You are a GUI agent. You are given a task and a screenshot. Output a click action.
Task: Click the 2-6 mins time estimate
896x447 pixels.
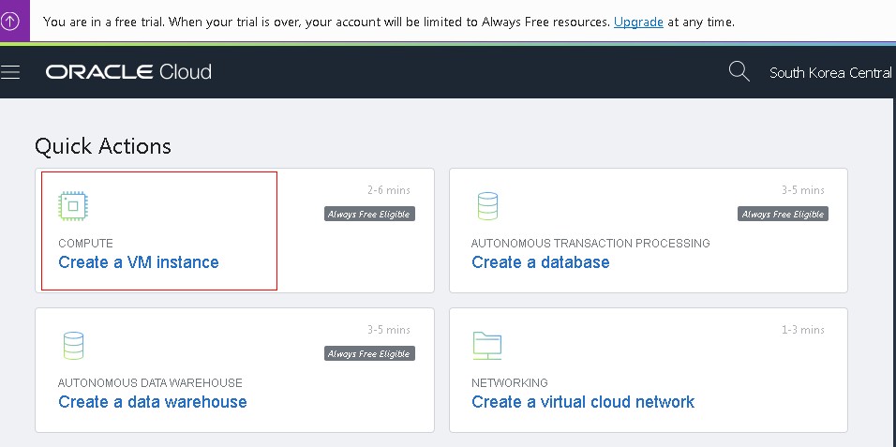(389, 190)
